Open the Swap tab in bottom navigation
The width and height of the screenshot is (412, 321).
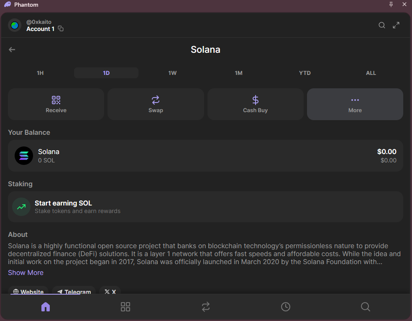pos(205,306)
